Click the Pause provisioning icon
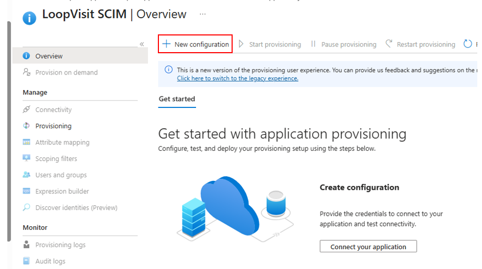 (313, 44)
